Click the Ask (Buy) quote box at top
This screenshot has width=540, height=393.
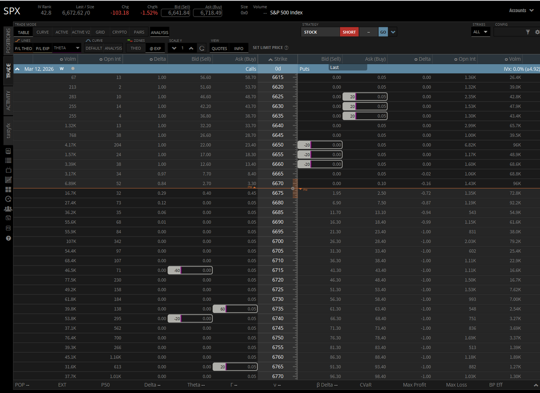click(x=207, y=13)
